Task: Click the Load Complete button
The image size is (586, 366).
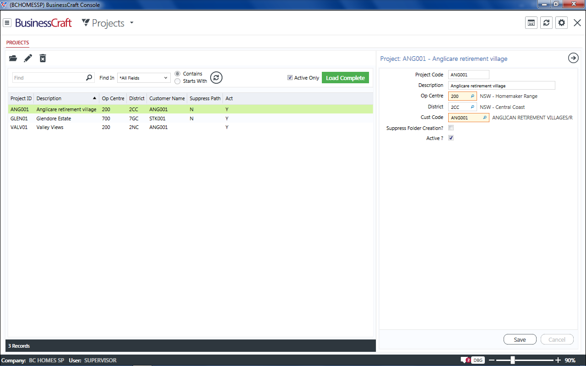Action: click(x=345, y=78)
